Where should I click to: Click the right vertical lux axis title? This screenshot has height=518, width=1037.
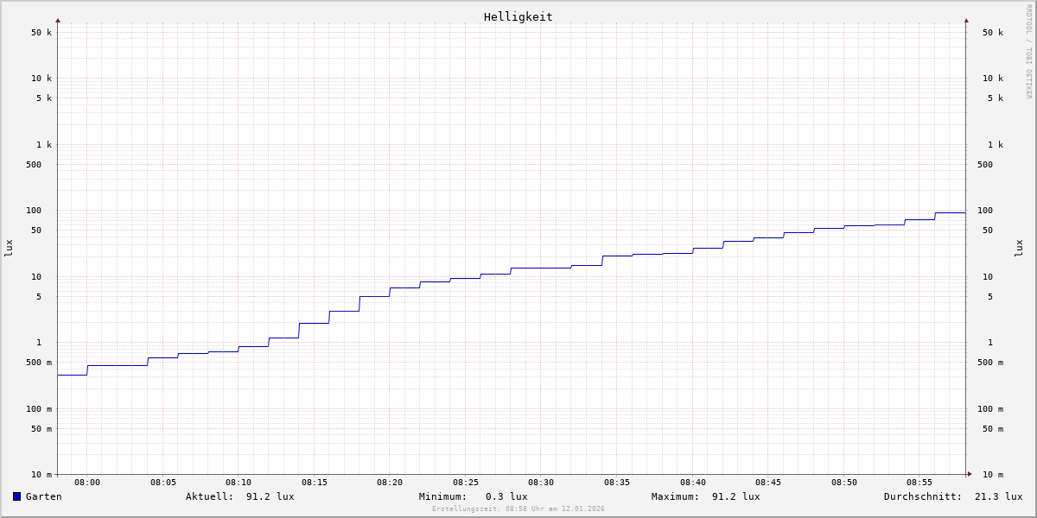click(1019, 248)
